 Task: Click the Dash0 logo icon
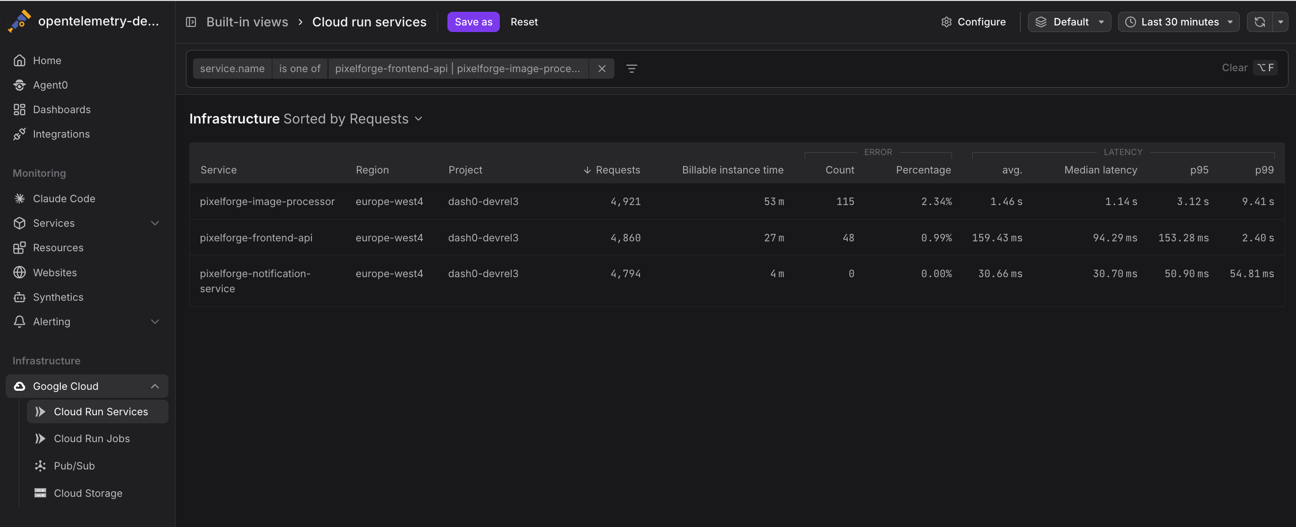coord(19,21)
